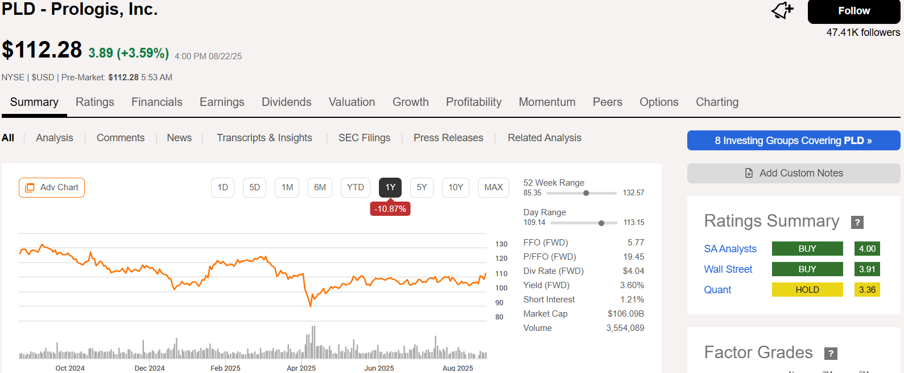Click the FFO (FWD) value 5.77
Viewport: 904px width, 373px height.
click(636, 243)
